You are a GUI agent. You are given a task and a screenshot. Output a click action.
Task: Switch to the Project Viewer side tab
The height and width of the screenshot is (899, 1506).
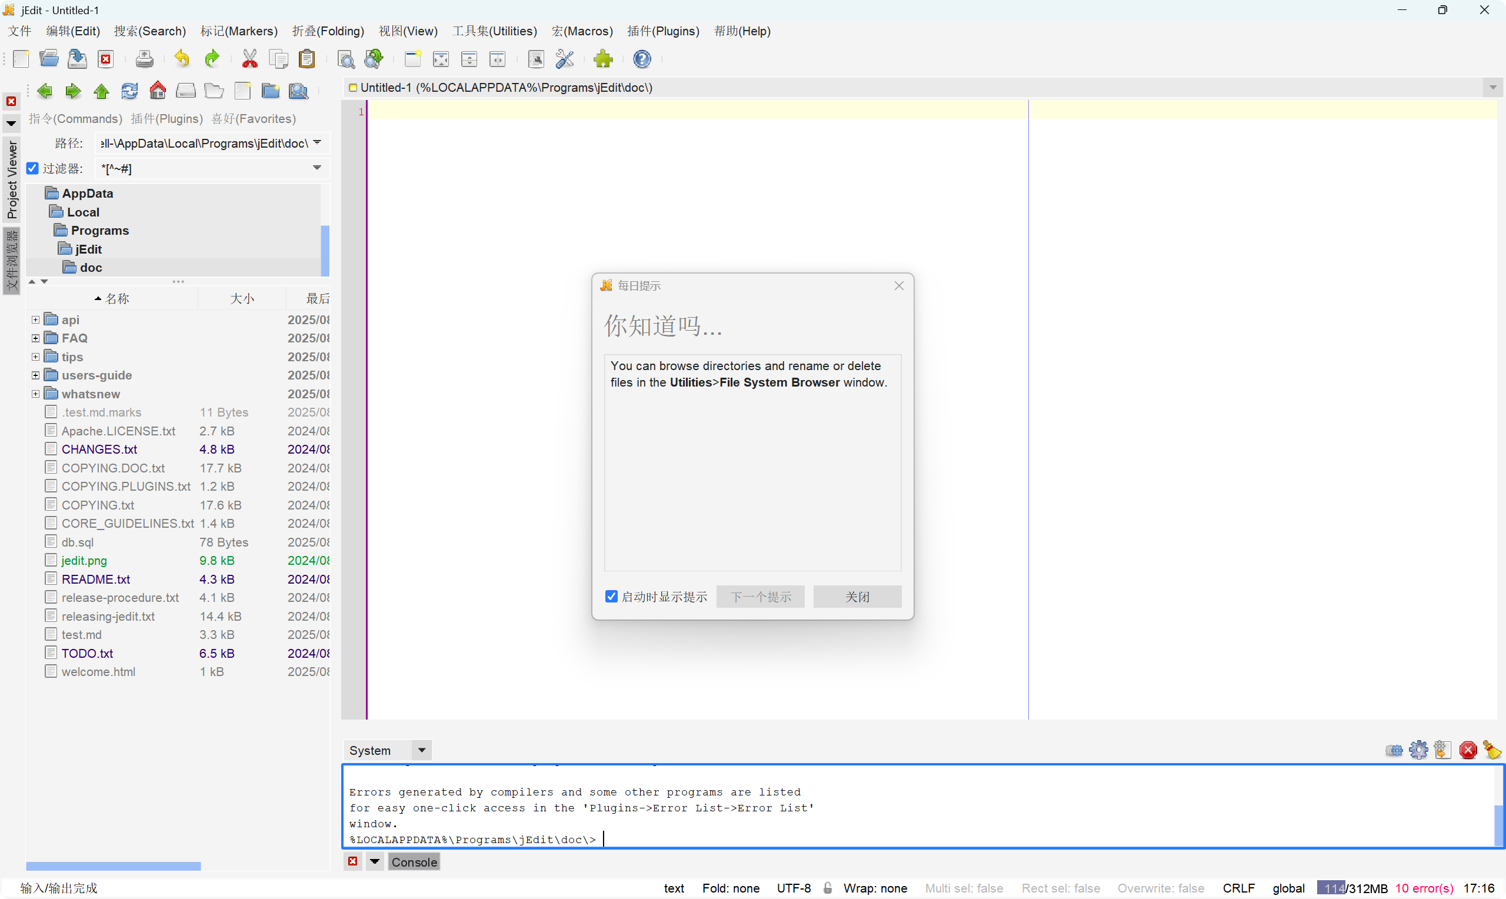coord(12,180)
